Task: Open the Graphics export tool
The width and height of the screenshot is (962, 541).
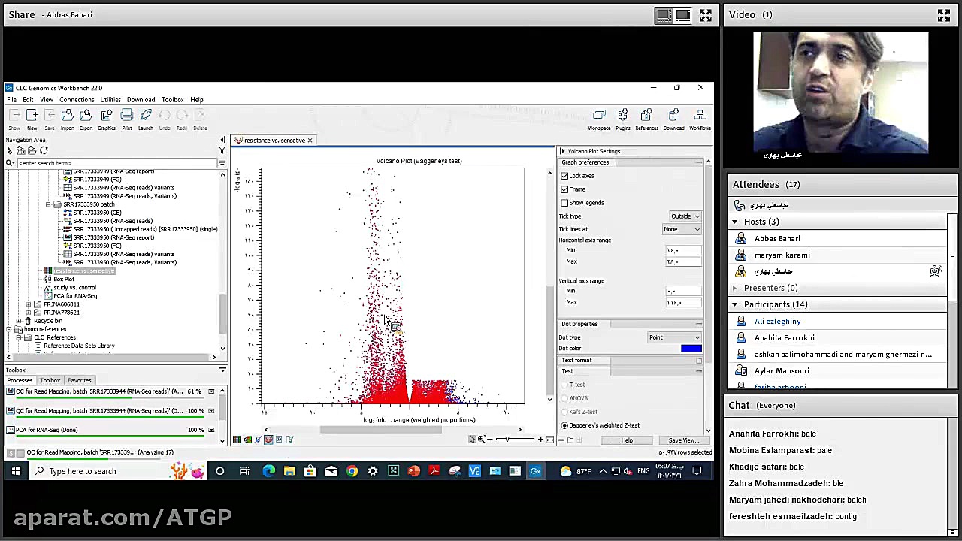Action: tap(106, 116)
